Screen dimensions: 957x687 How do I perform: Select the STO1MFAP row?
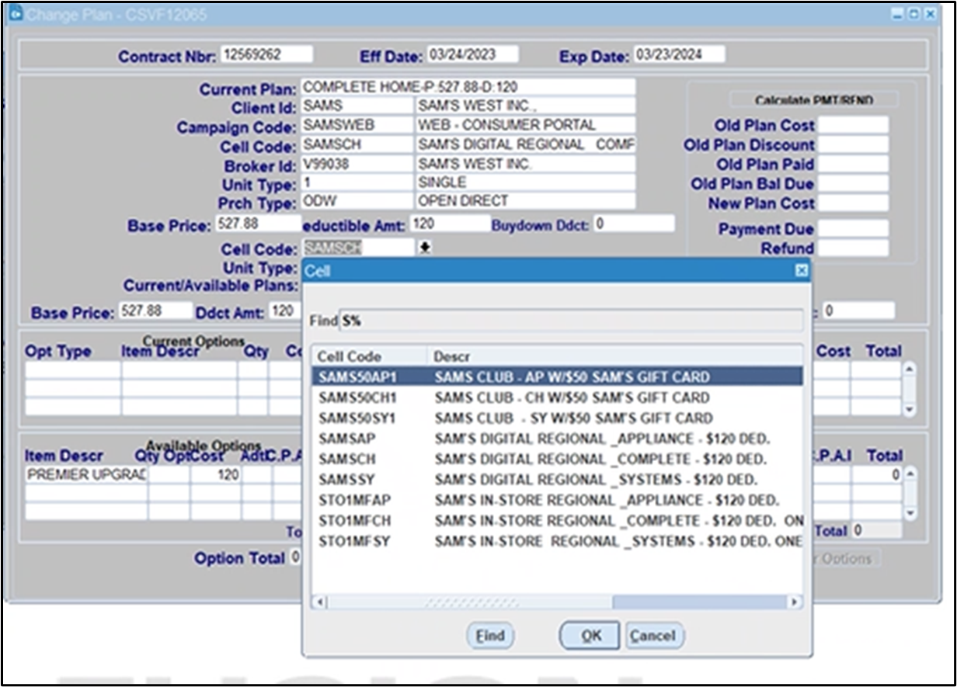point(556,500)
